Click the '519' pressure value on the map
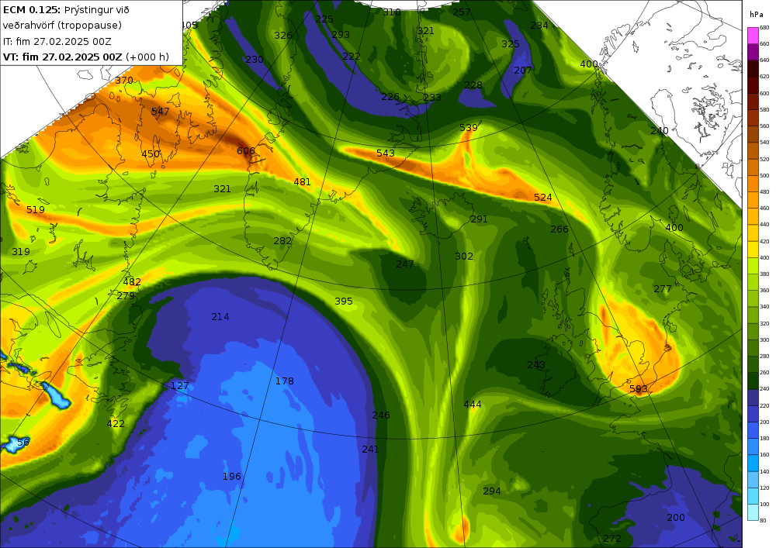The image size is (776, 548). (x=36, y=210)
